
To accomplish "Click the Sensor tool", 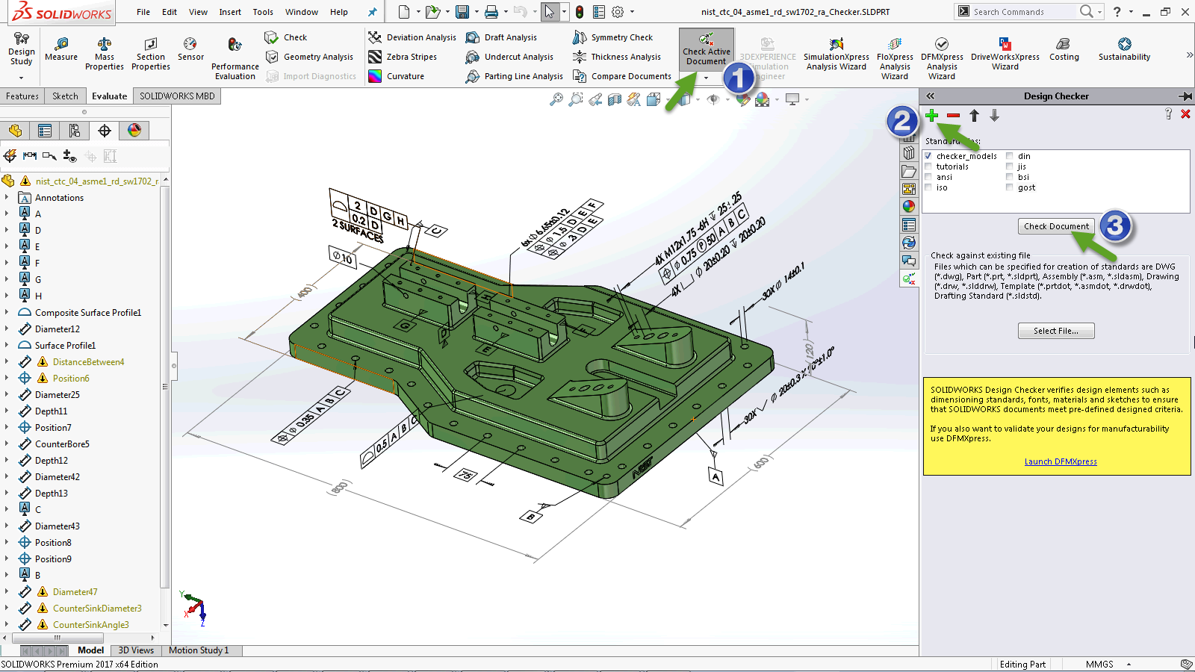I will click(x=190, y=49).
